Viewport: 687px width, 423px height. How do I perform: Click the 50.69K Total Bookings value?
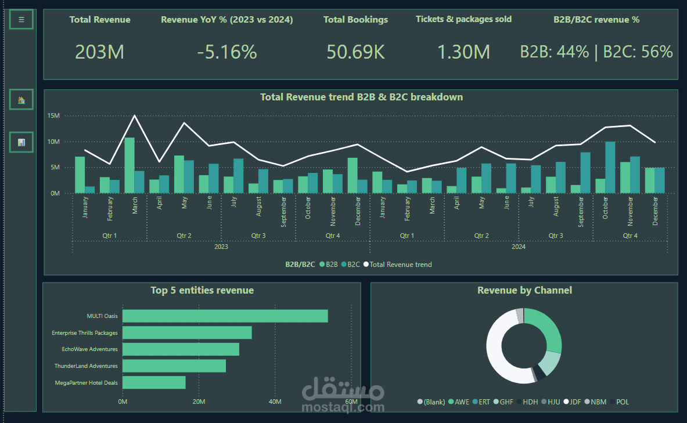(355, 52)
